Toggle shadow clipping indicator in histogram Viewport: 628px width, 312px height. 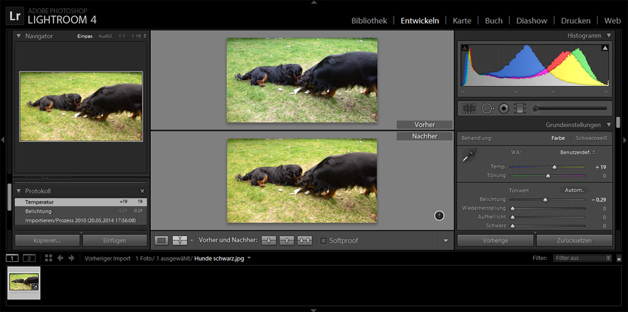click(x=465, y=48)
